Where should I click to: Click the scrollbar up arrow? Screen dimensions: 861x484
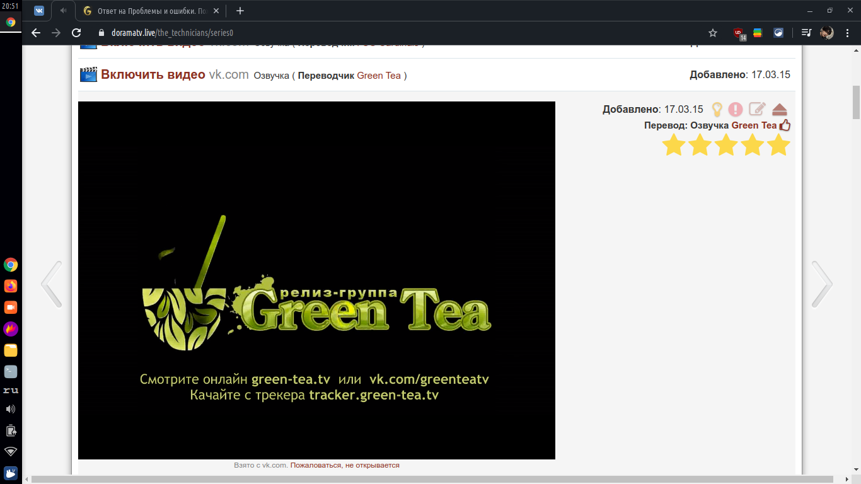[856, 49]
